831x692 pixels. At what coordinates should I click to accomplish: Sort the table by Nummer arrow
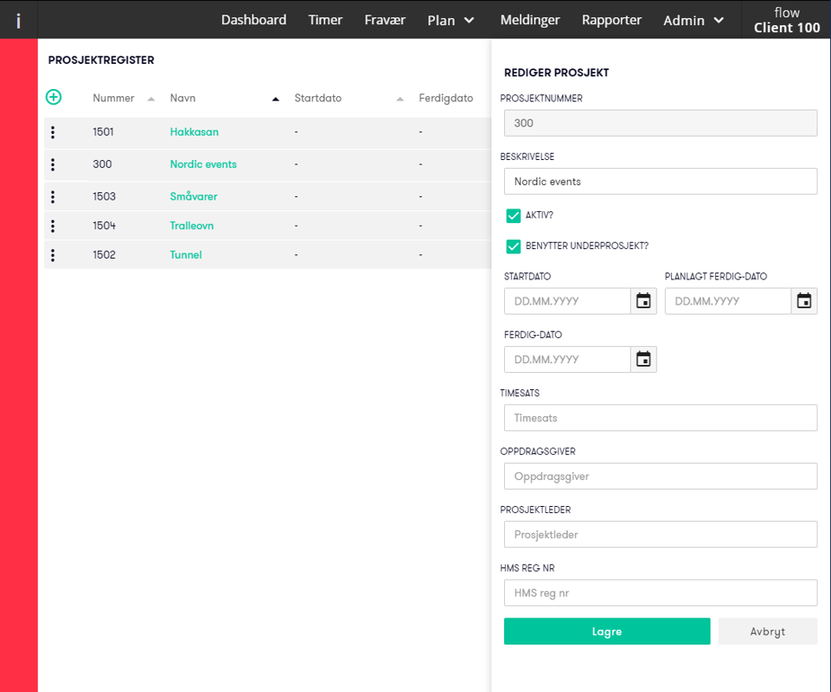tap(151, 99)
